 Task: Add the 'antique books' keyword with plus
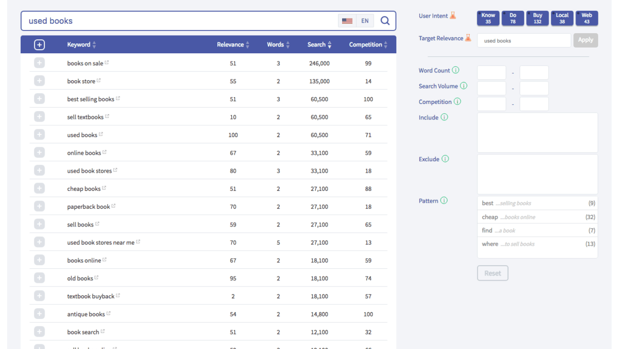[x=39, y=314]
